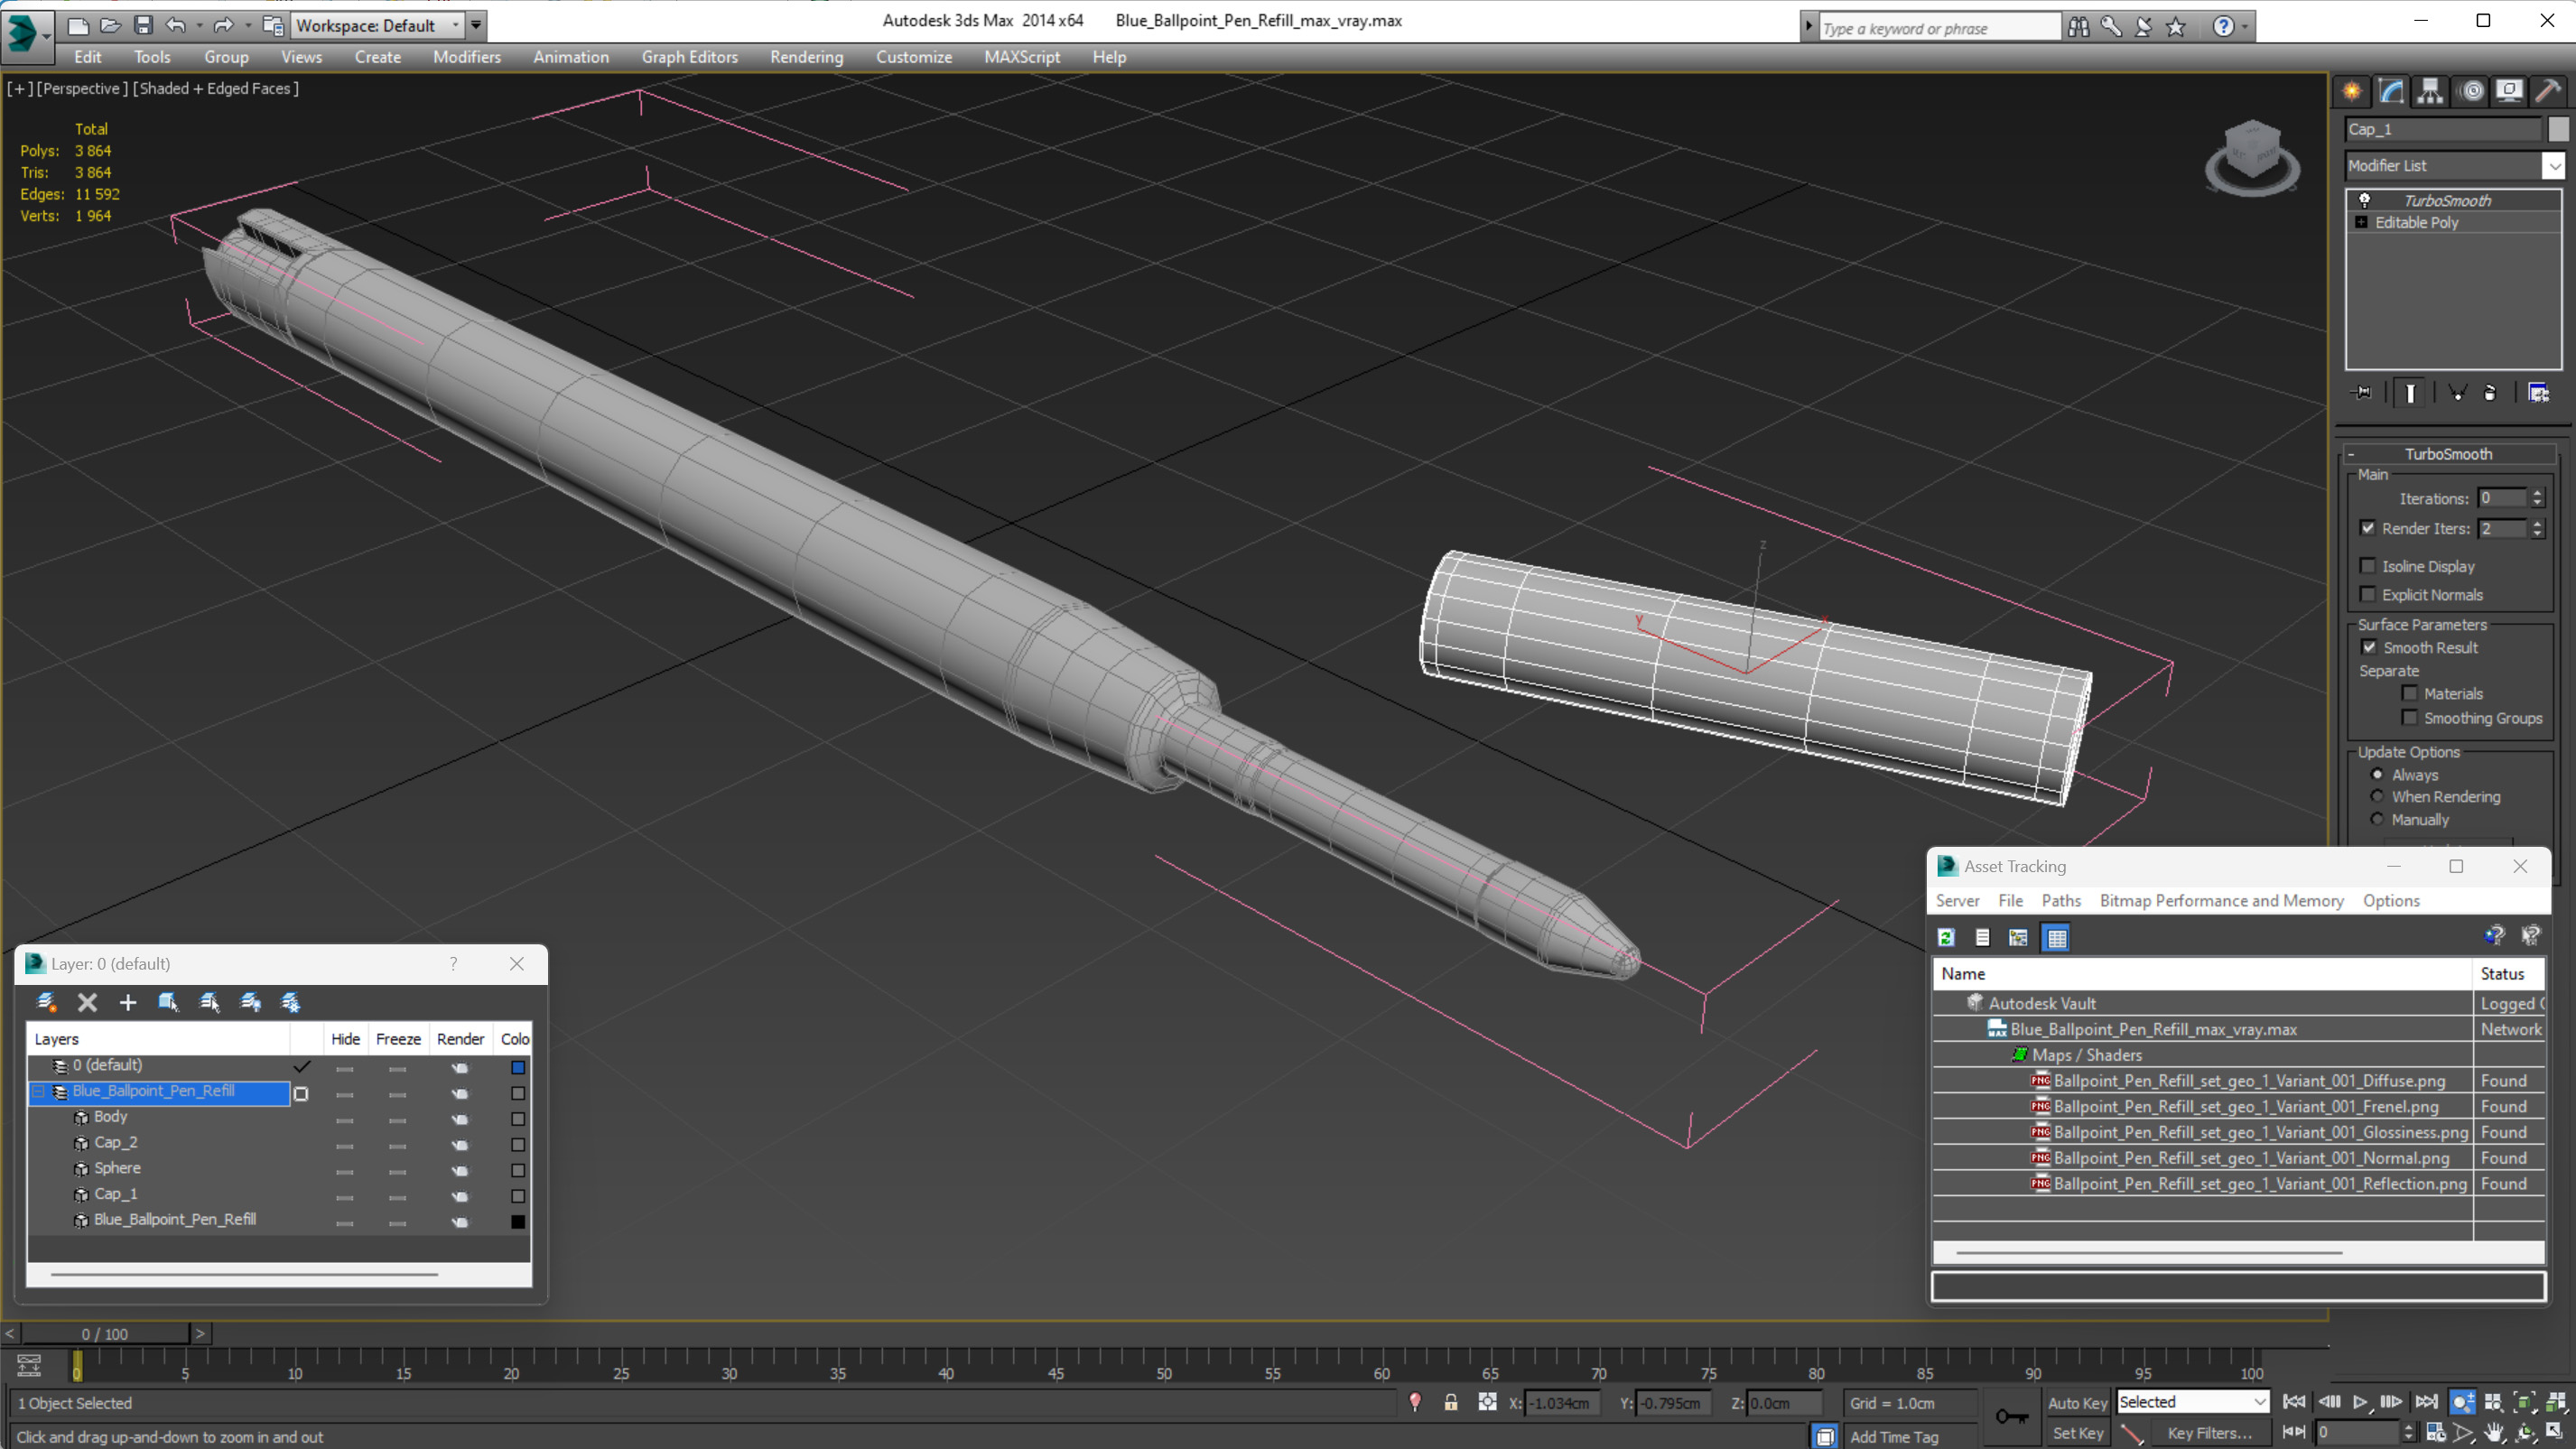Click the time slider 0 / 100 handle
The height and width of the screenshot is (1449, 2576).
105,1334
